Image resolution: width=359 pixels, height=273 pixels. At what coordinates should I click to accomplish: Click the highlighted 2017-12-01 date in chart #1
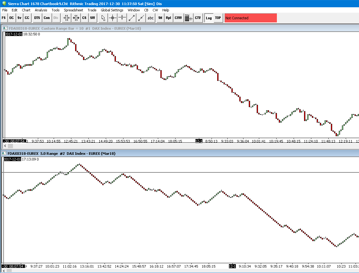[x=14, y=34]
